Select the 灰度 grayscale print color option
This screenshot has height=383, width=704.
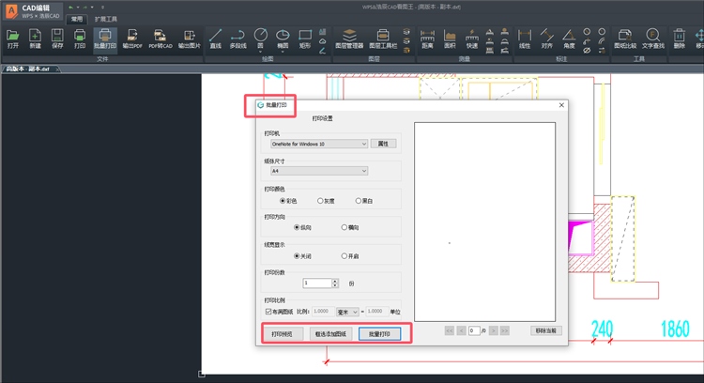pos(321,200)
